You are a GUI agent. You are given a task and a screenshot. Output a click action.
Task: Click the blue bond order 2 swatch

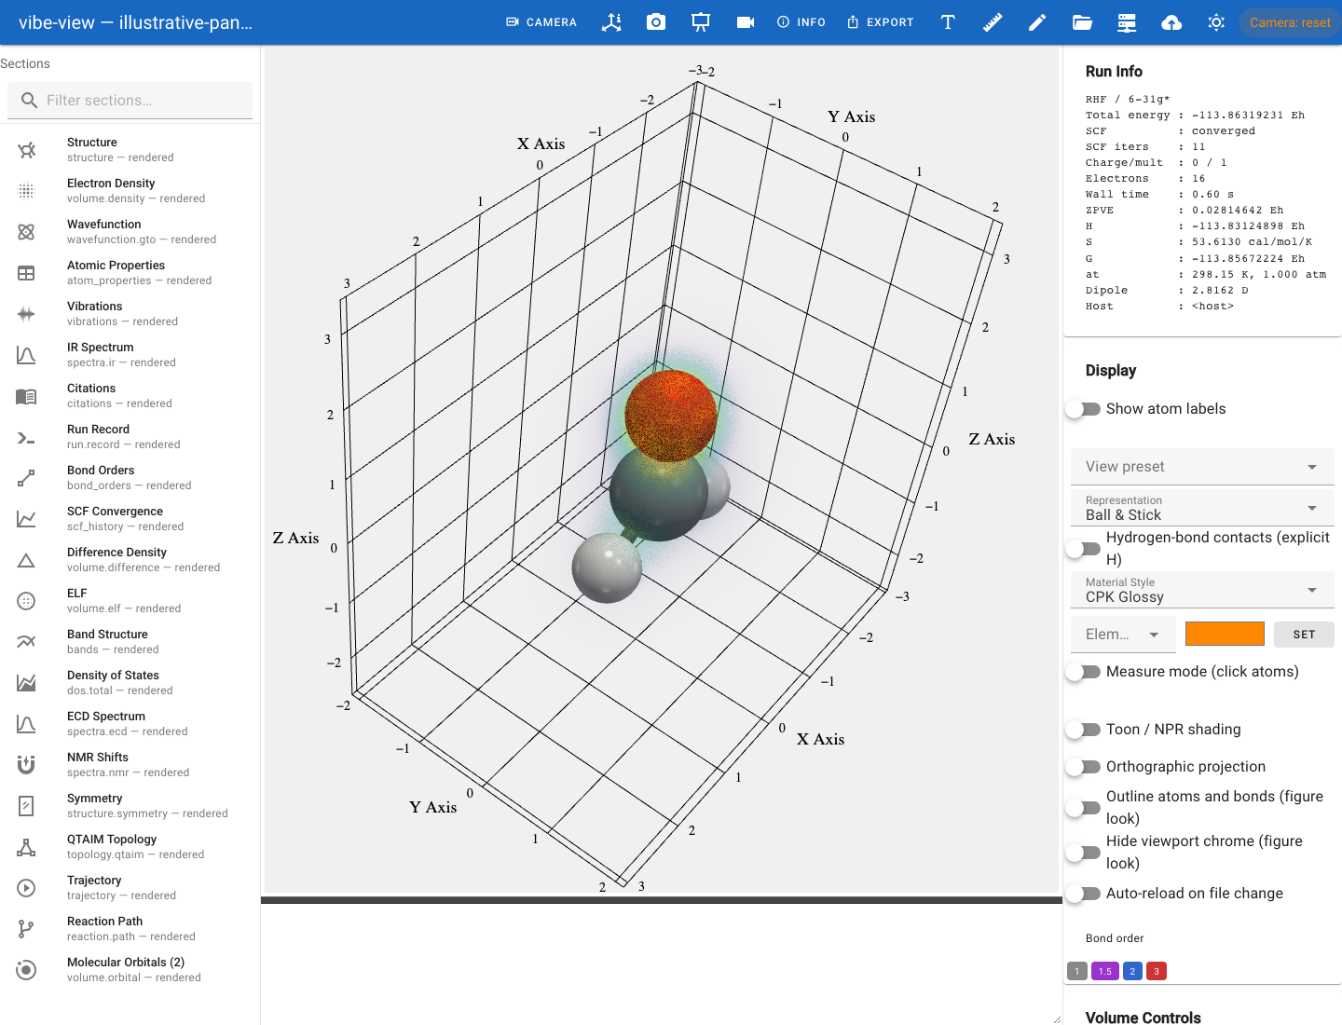[x=1132, y=971]
